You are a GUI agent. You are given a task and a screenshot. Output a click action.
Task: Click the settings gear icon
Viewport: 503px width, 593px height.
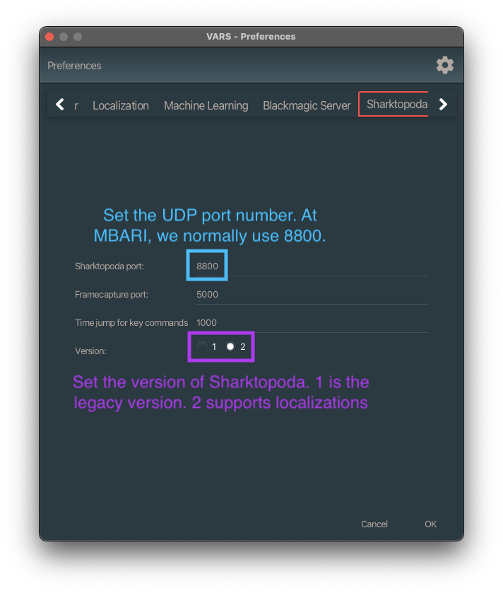coord(445,66)
